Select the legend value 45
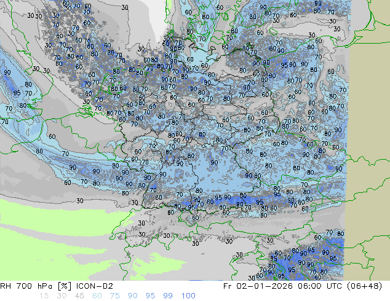This screenshot has width=390, height=301. point(79,296)
